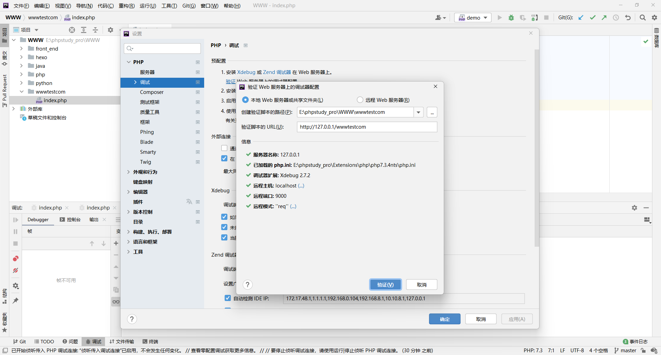Click the Git commit checkmark icon
The height and width of the screenshot is (355, 661).
pos(592,18)
